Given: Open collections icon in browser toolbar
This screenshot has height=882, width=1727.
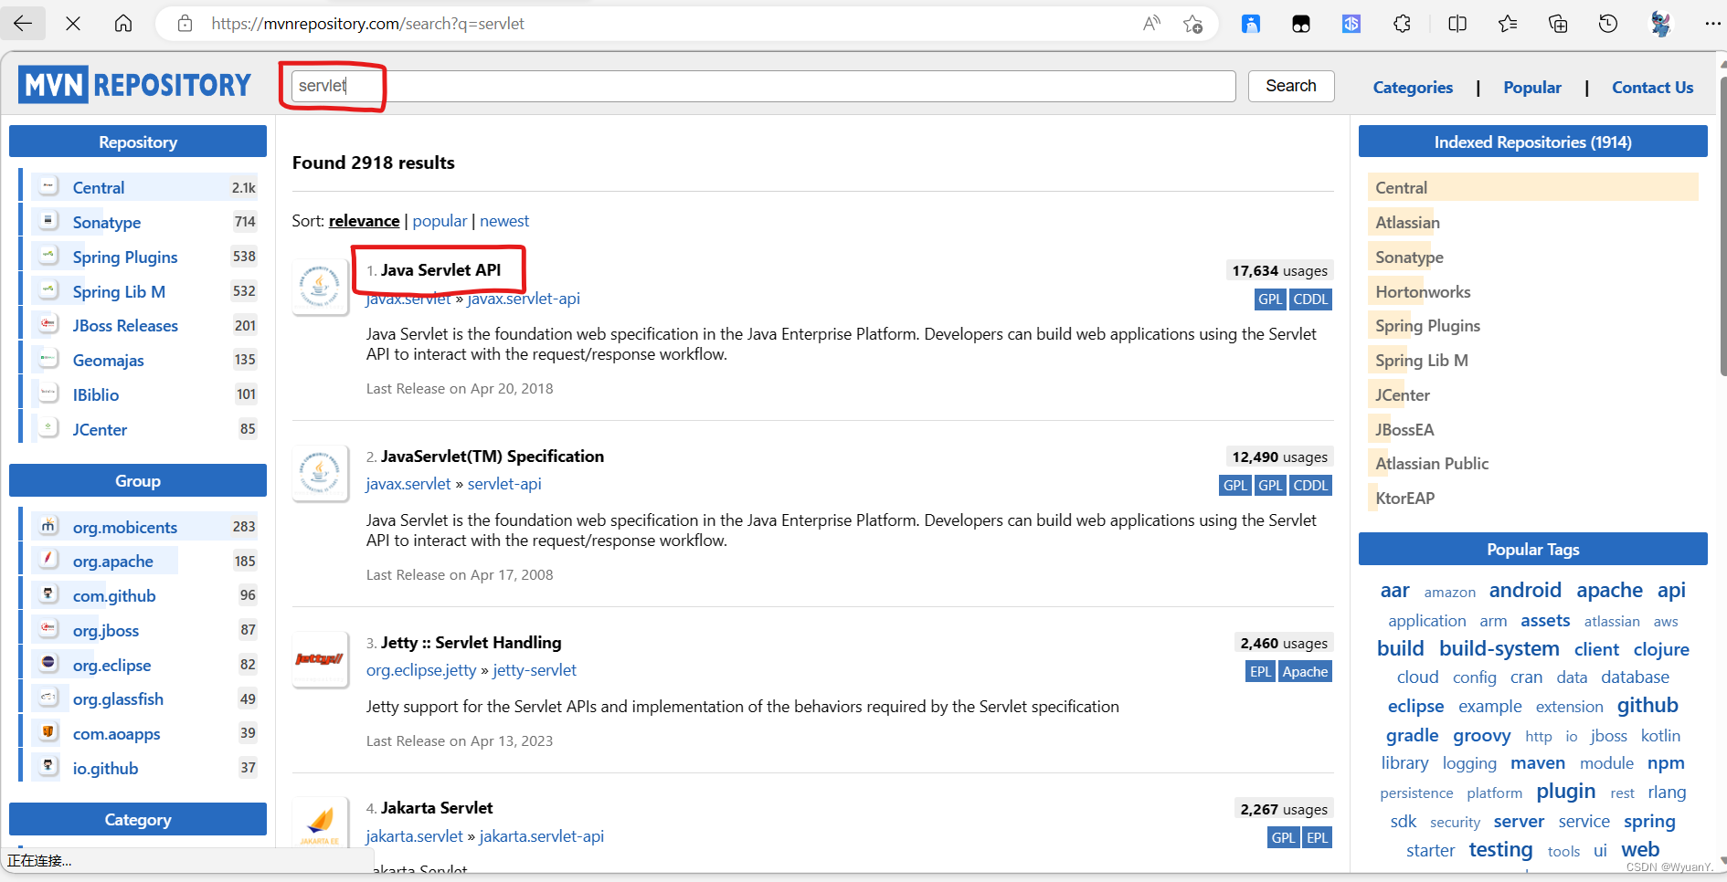Looking at the screenshot, I should (1558, 24).
